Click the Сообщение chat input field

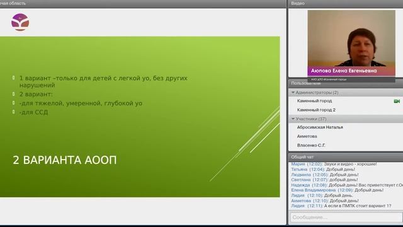[x=346, y=217]
